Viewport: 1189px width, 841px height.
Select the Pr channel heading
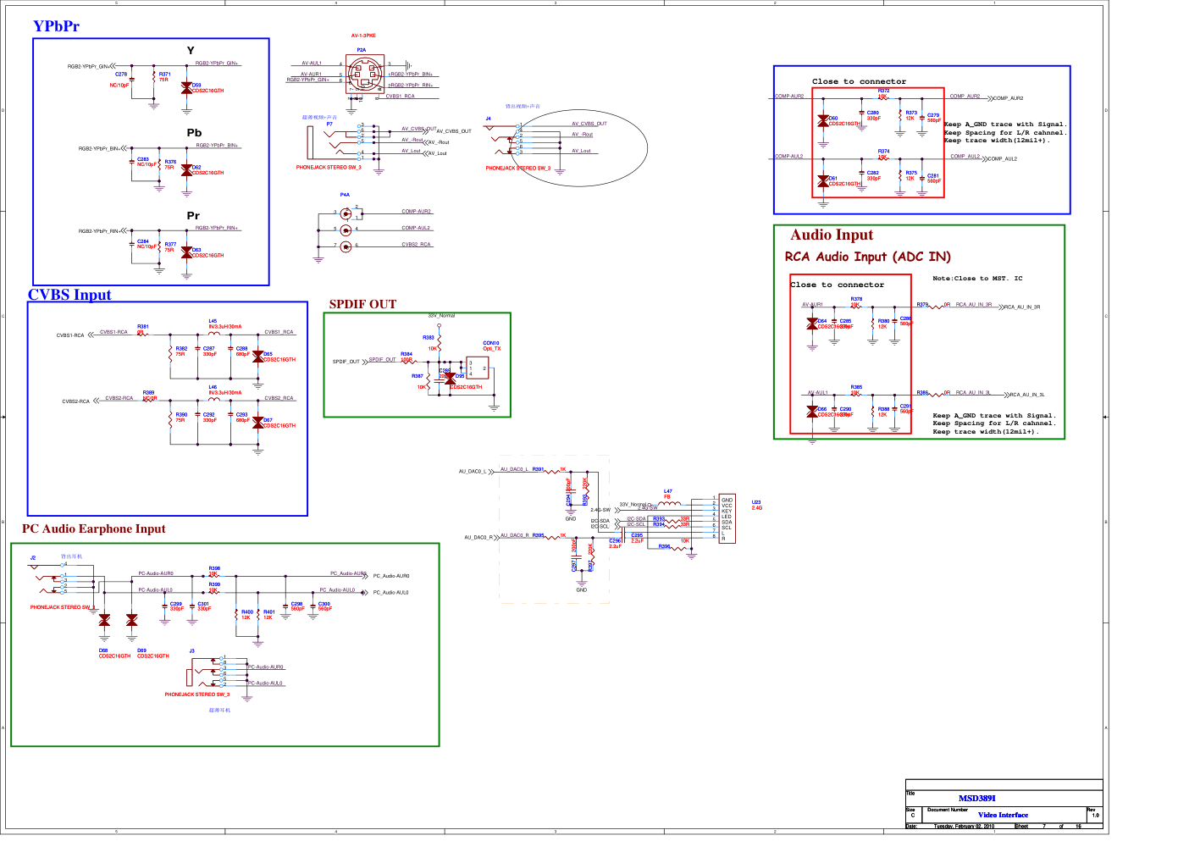coord(193,216)
